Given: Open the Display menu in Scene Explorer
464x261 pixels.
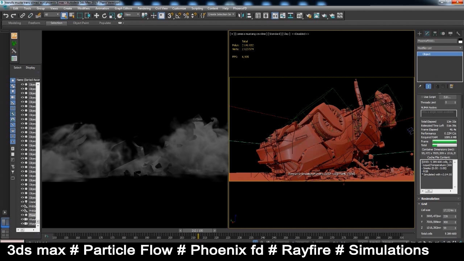Looking at the screenshot, I should 30,67.
